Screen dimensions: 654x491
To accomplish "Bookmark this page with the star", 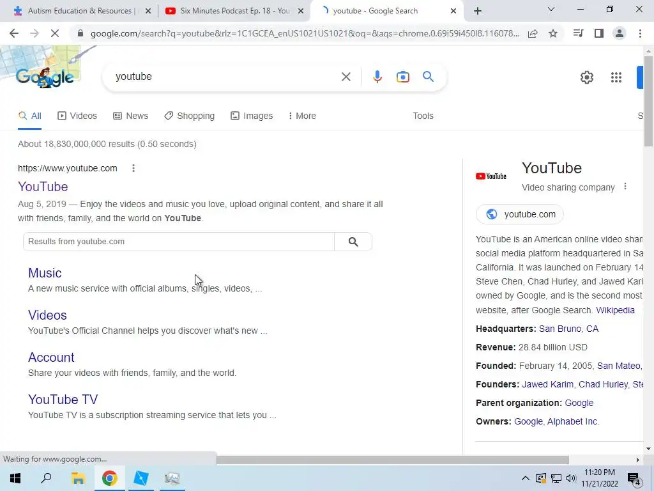I will point(553,33).
